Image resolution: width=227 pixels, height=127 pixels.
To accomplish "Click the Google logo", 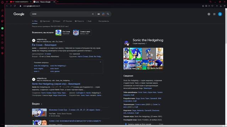I will coord(19,14).
